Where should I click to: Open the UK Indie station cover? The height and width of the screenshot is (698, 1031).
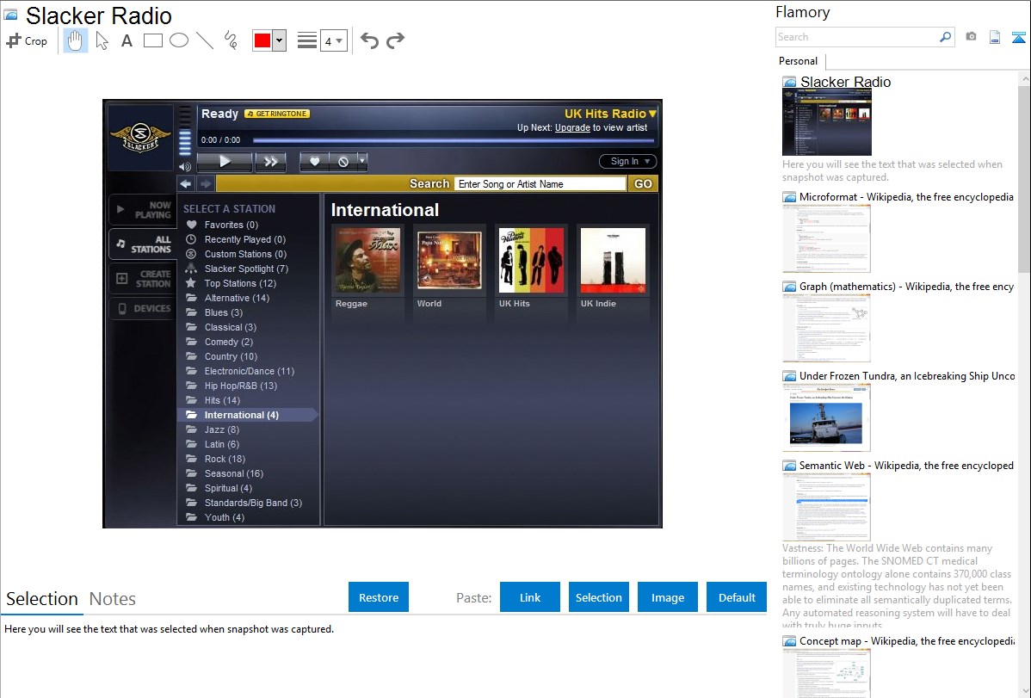(613, 261)
